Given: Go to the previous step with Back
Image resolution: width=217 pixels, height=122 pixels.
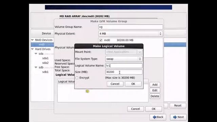Looking at the screenshot, I should 158,117.
